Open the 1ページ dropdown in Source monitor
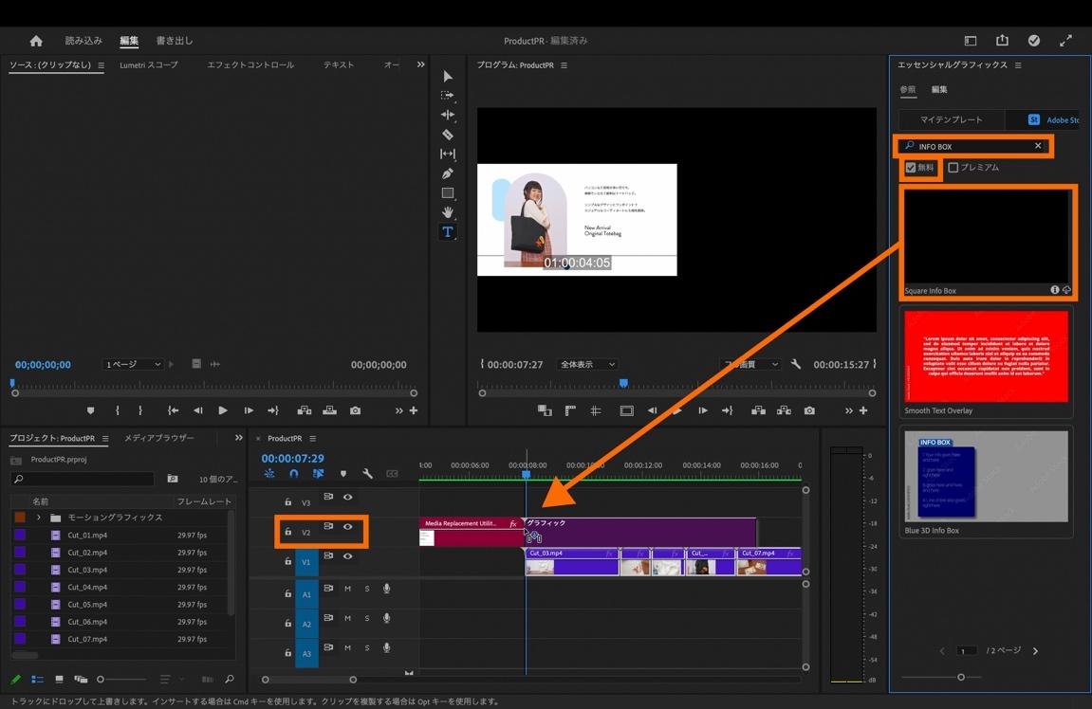 tap(133, 365)
